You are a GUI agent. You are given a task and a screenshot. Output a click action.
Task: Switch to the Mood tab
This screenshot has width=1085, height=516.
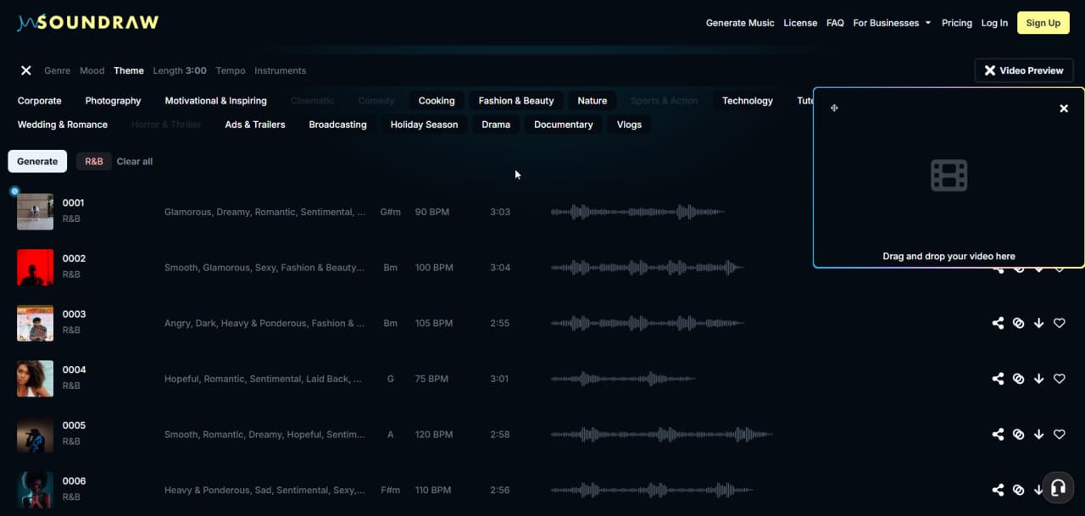[x=92, y=70]
